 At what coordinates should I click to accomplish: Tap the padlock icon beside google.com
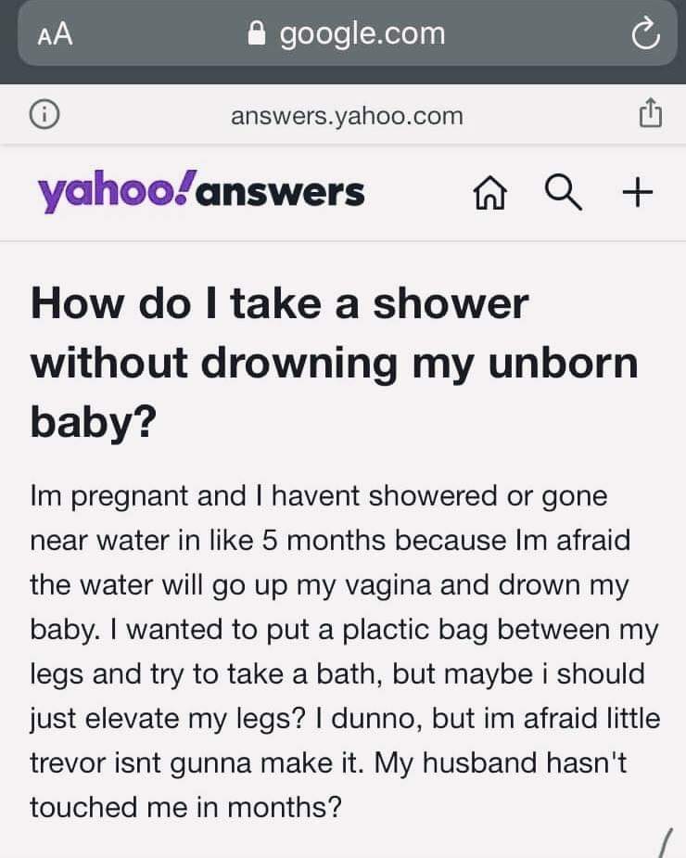(x=257, y=32)
